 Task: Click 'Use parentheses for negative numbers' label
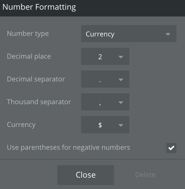(x=68, y=147)
